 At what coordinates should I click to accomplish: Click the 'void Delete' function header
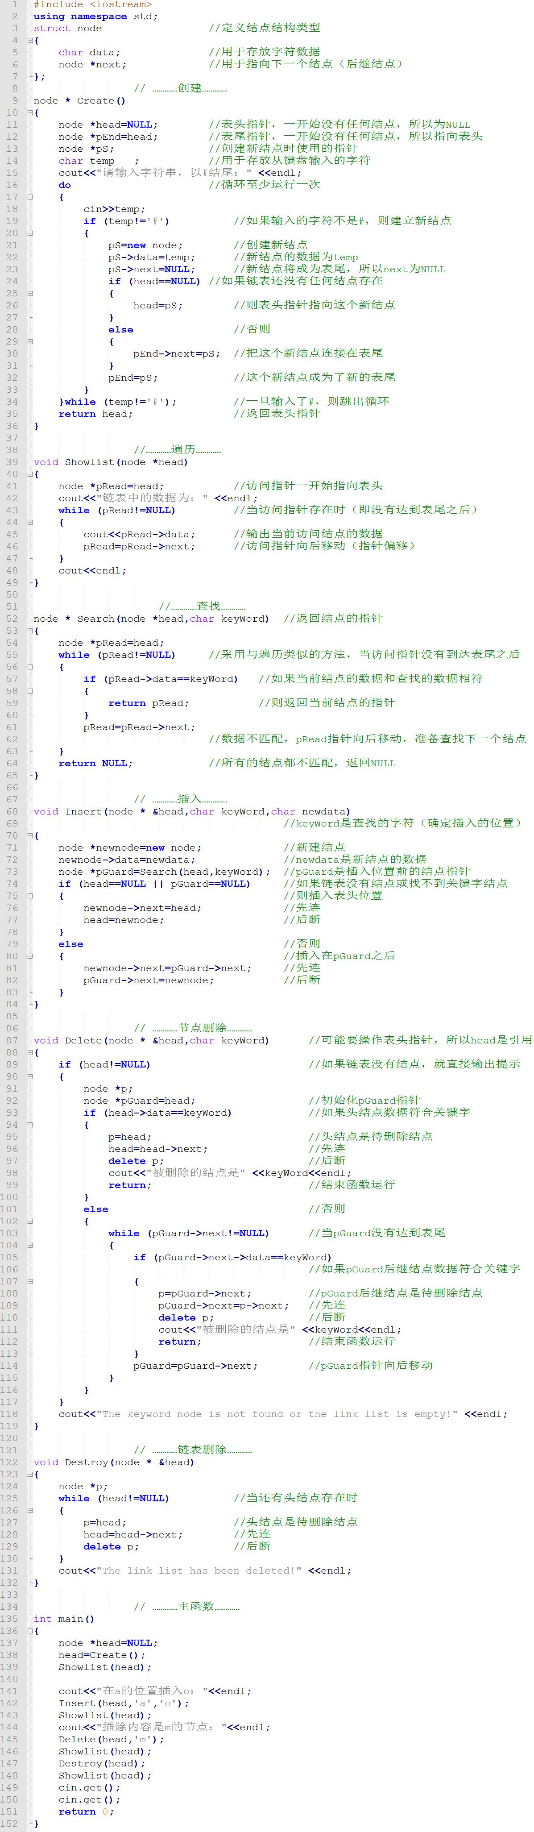pyautogui.click(x=151, y=1040)
